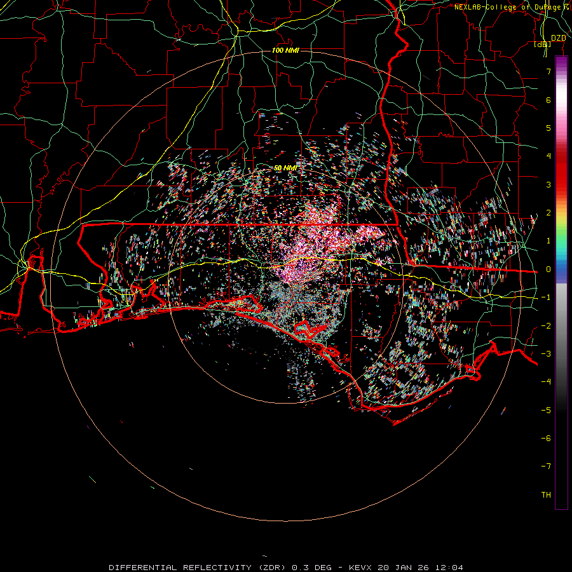572x572 pixels.
Task: Click the -7 value on the scale
Action: [x=546, y=466]
